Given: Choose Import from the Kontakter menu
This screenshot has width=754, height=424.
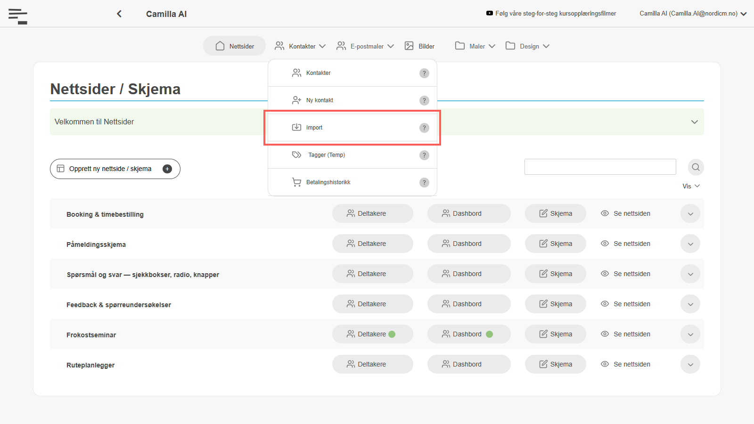Looking at the screenshot, I should (x=352, y=128).
